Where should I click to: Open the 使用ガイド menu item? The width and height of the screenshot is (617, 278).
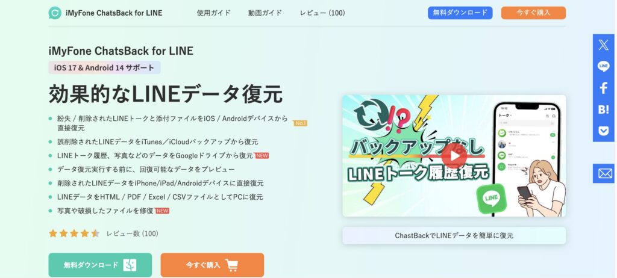(x=214, y=13)
